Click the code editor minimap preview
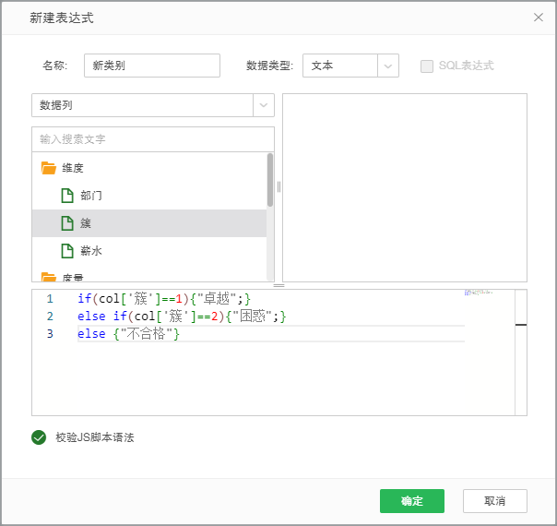The image size is (557, 526). [x=480, y=293]
